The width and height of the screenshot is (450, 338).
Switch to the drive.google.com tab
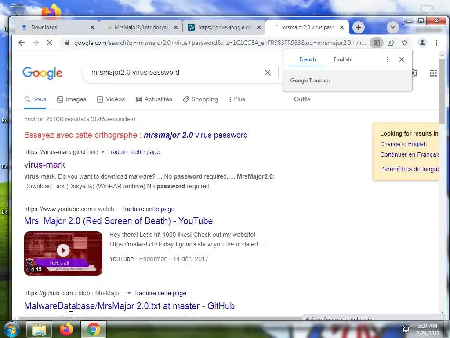tap(224, 27)
